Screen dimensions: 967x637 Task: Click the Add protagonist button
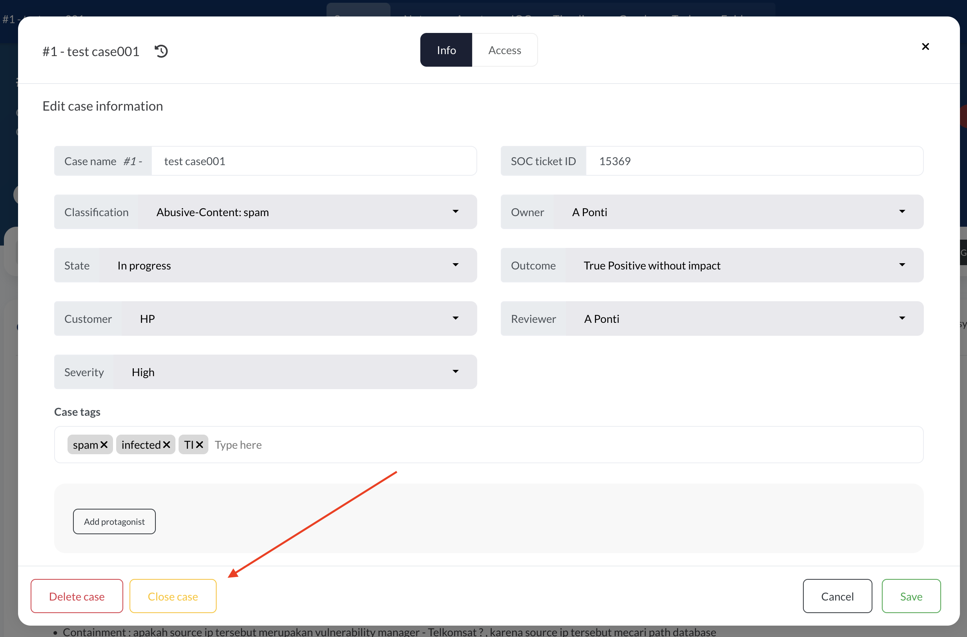pyautogui.click(x=114, y=521)
